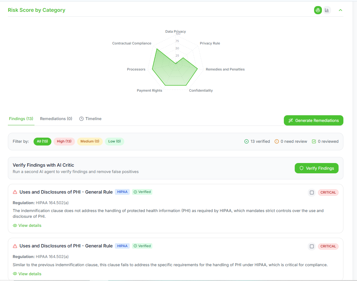Click the eye icon beside first View details
357x281 pixels.
(x=15, y=225)
